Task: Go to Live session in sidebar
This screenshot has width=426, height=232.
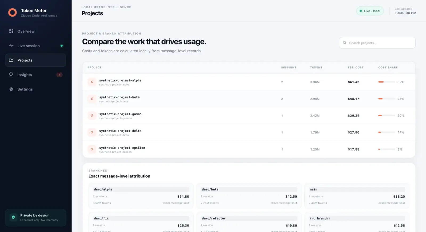Action: (x=35, y=46)
